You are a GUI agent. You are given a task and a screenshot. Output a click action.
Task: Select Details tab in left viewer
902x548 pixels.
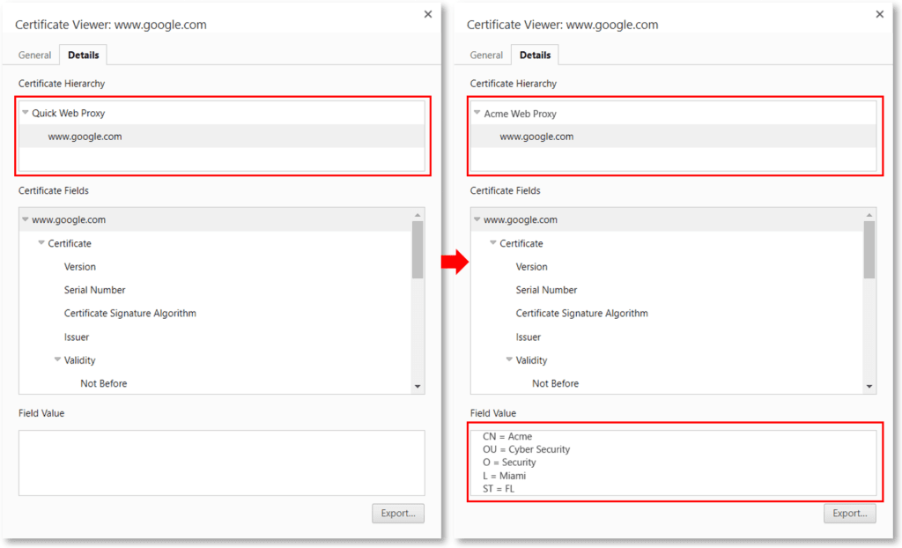click(x=84, y=56)
